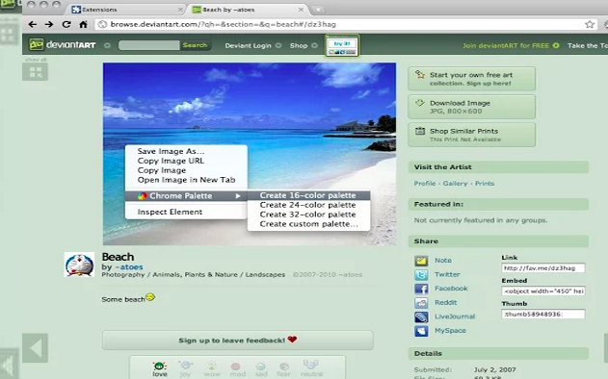This screenshot has width=608, height=379.
Task: Choose Open Image in New Tab
Action: click(x=186, y=180)
